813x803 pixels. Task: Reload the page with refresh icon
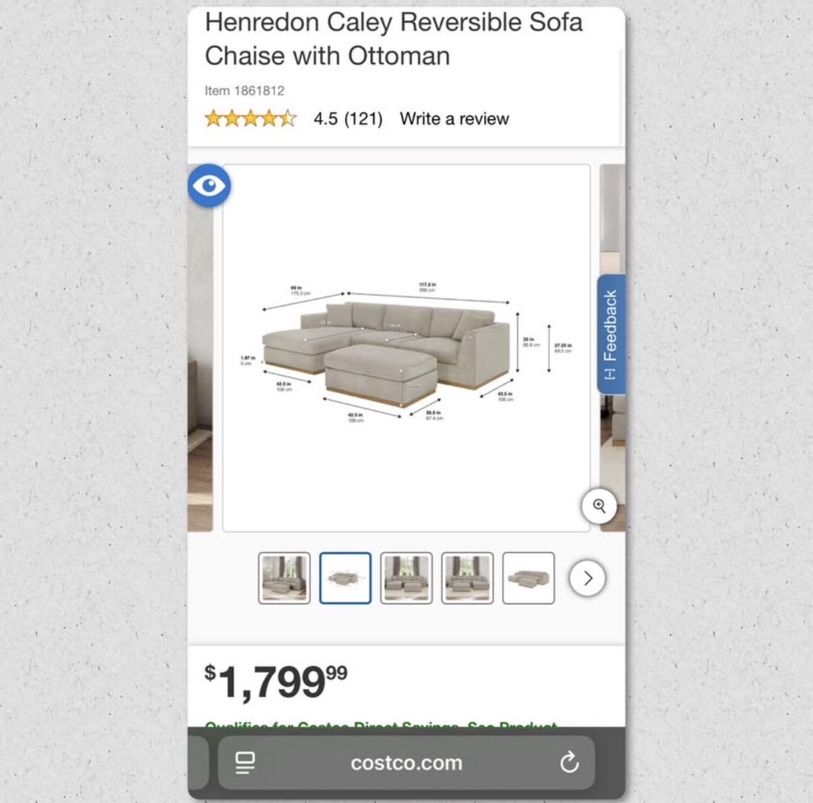click(x=570, y=763)
